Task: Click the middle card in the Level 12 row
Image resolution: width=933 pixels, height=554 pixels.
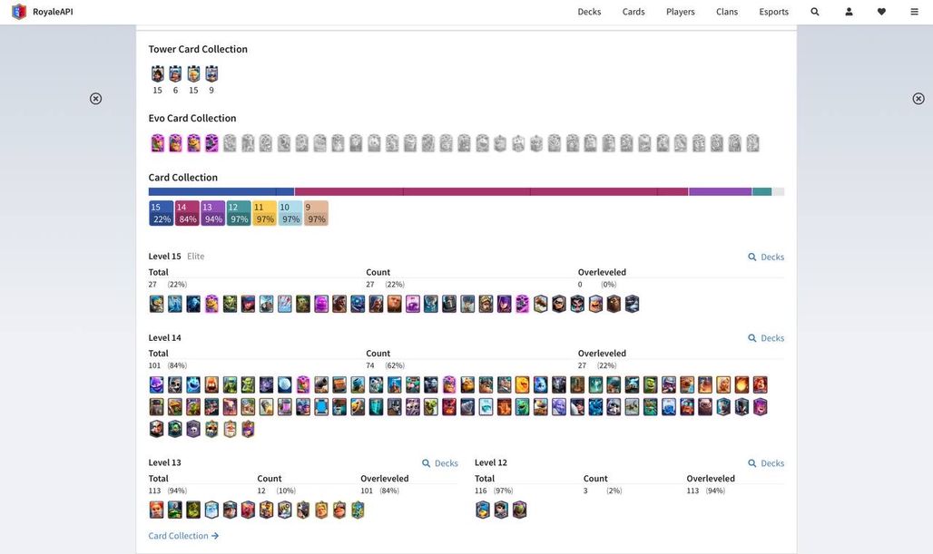Action: click(501, 510)
